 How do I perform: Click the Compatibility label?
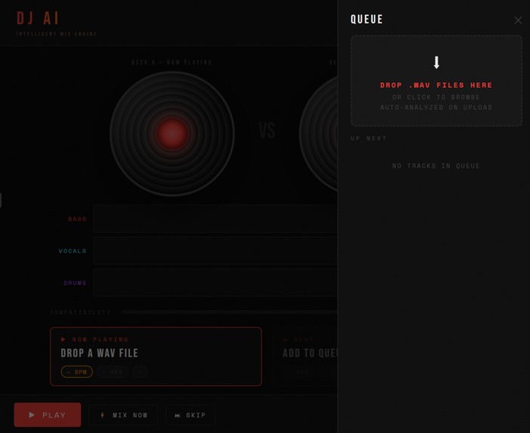pos(80,312)
